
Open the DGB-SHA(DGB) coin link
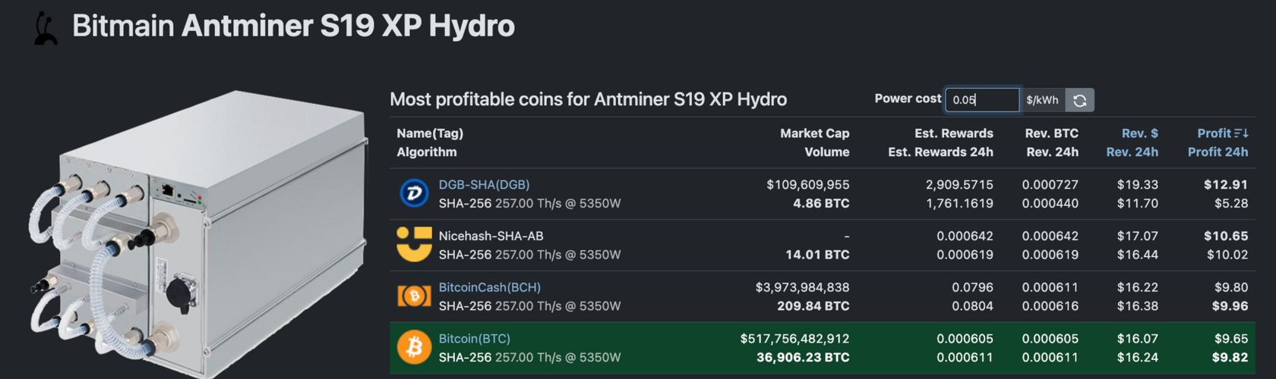coord(484,184)
